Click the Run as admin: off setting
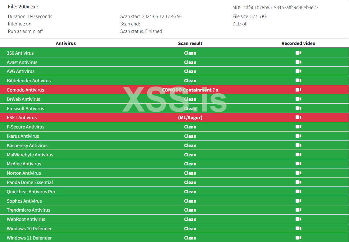 pos(25,31)
